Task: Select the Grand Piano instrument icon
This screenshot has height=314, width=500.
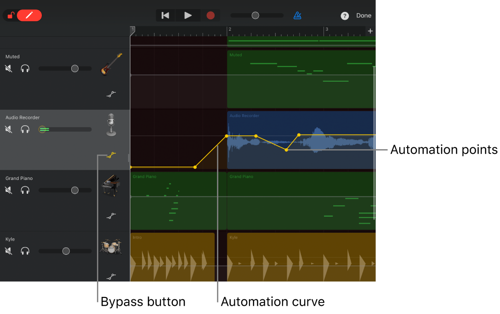Action: coord(111,185)
